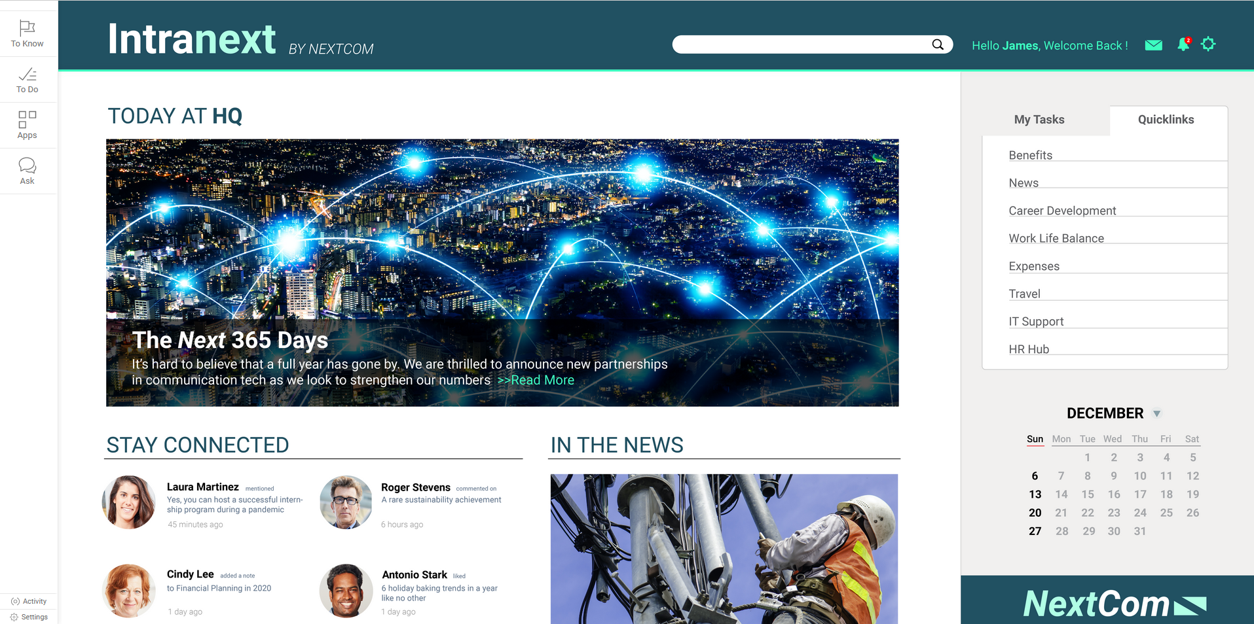1254x624 pixels.
Task: Open Laura Martinez's profile photo
Action: tap(129, 502)
